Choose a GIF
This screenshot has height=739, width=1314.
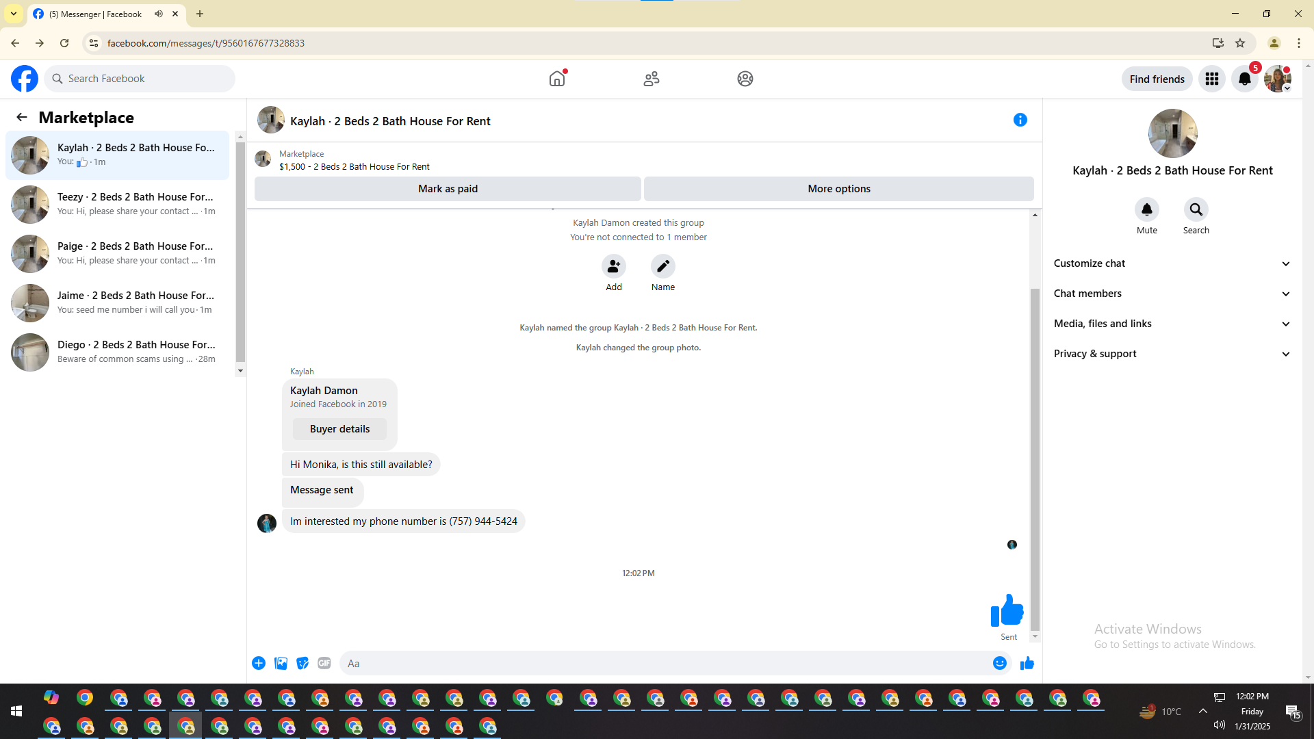324,663
